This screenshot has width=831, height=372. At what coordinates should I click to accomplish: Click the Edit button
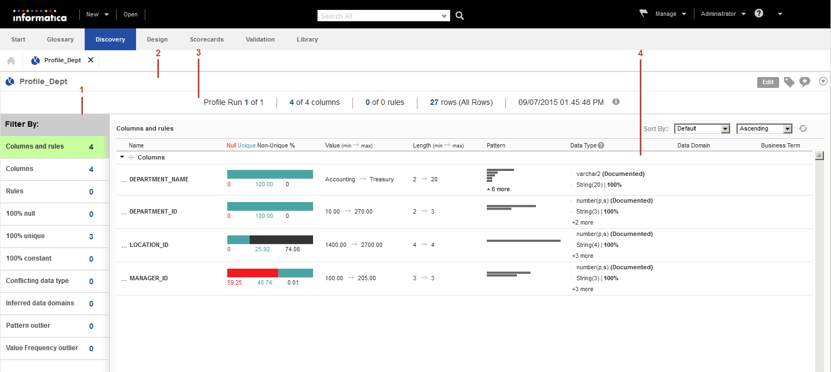tap(768, 82)
